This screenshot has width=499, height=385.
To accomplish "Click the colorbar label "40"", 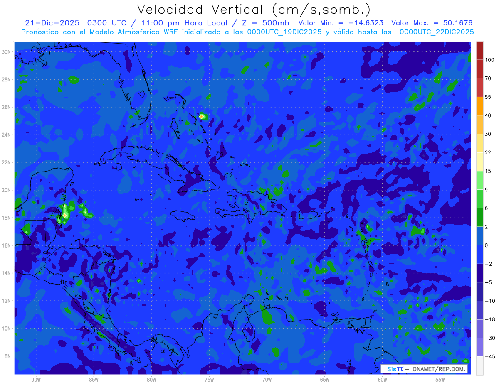I will pos(488,115).
